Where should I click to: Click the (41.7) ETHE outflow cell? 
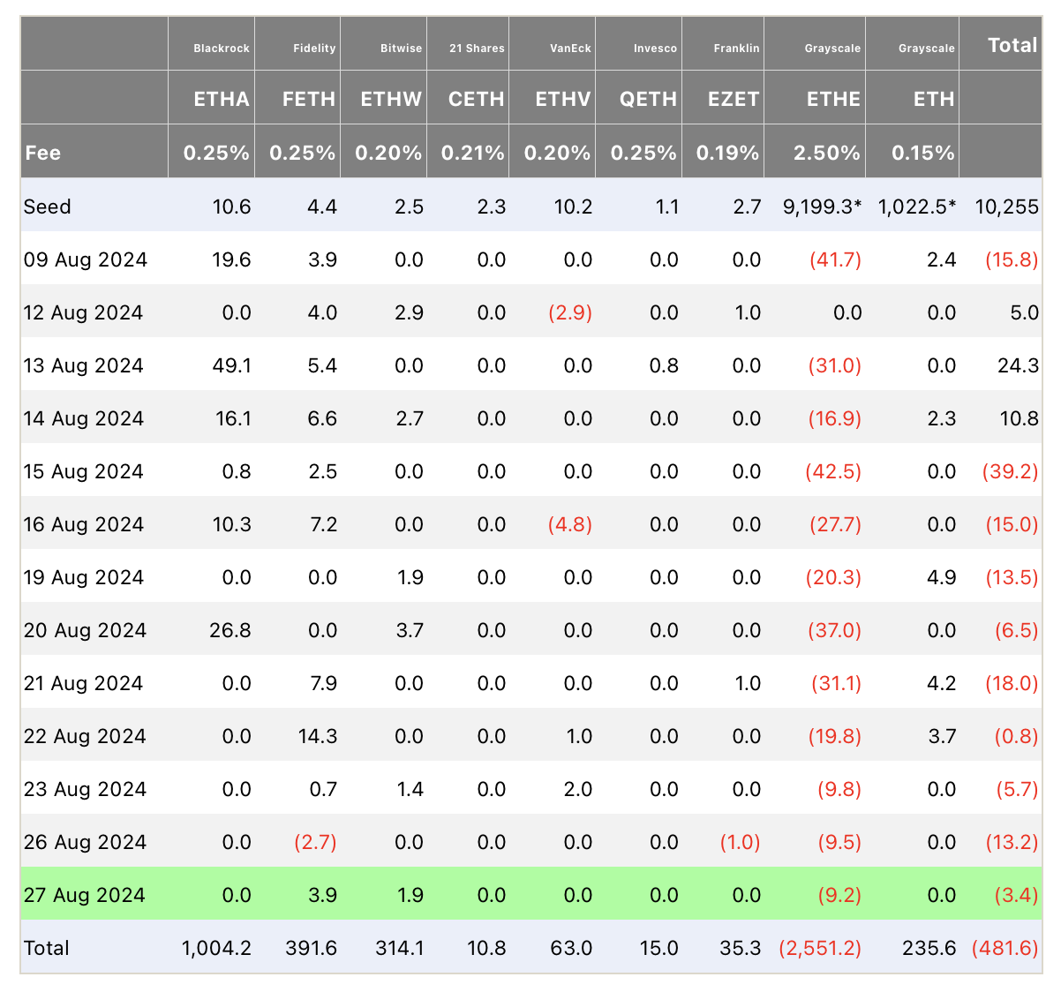pyautogui.click(x=835, y=259)
